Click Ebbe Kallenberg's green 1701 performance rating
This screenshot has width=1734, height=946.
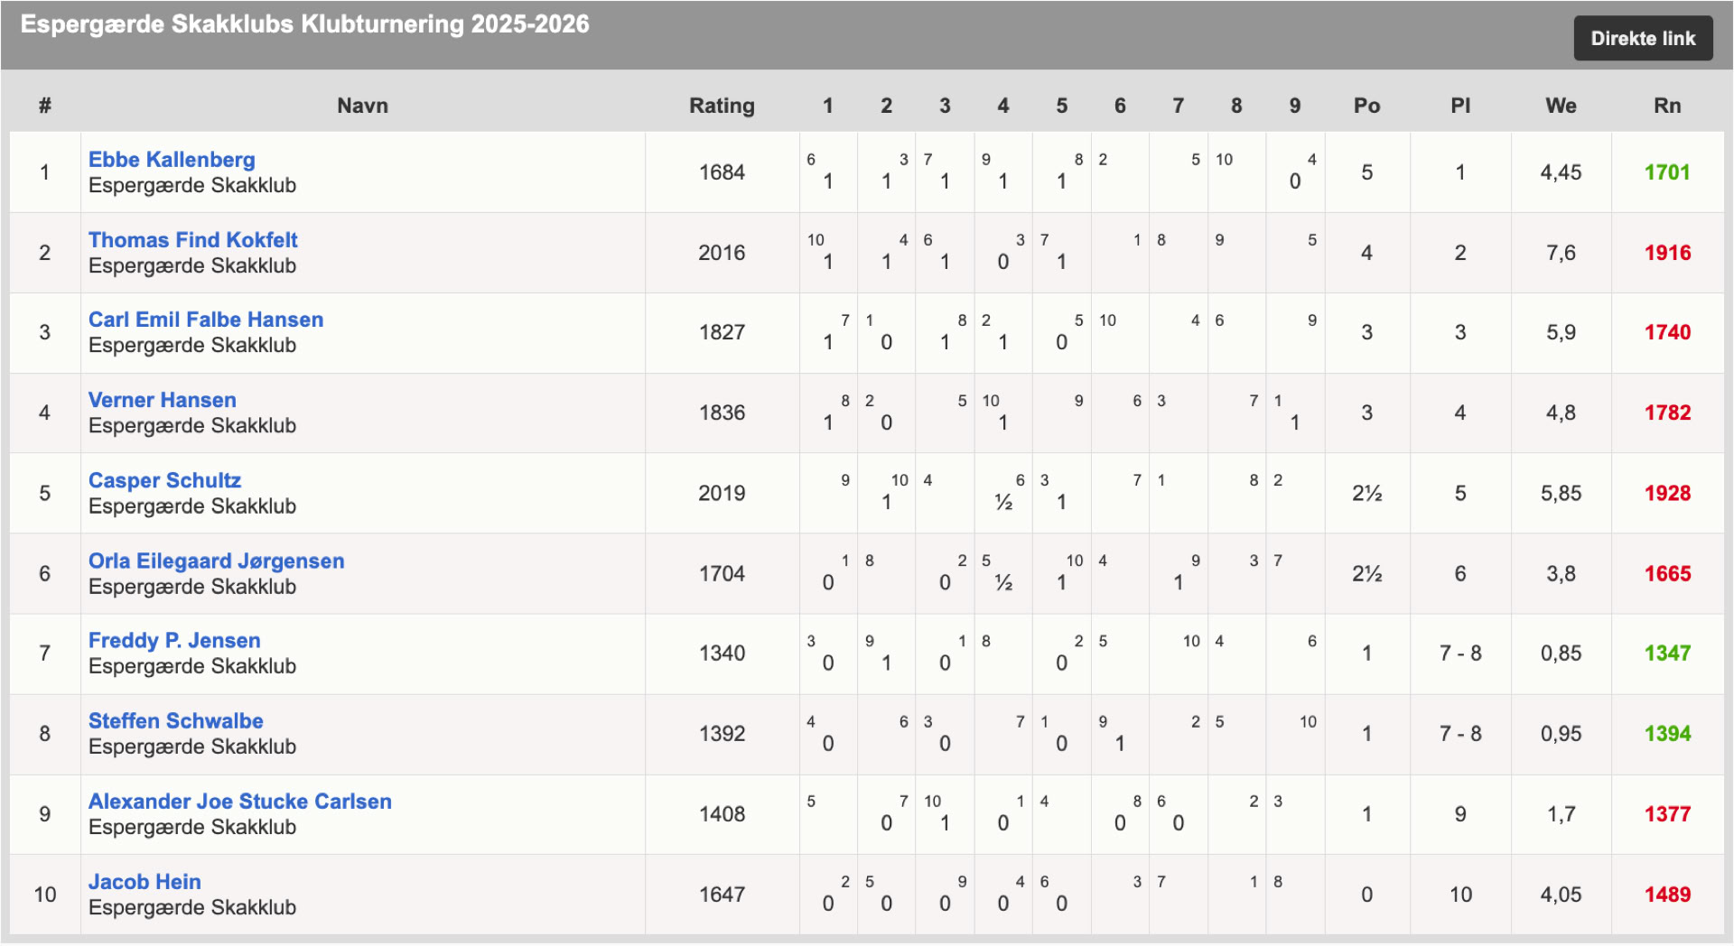[1666, 172]
